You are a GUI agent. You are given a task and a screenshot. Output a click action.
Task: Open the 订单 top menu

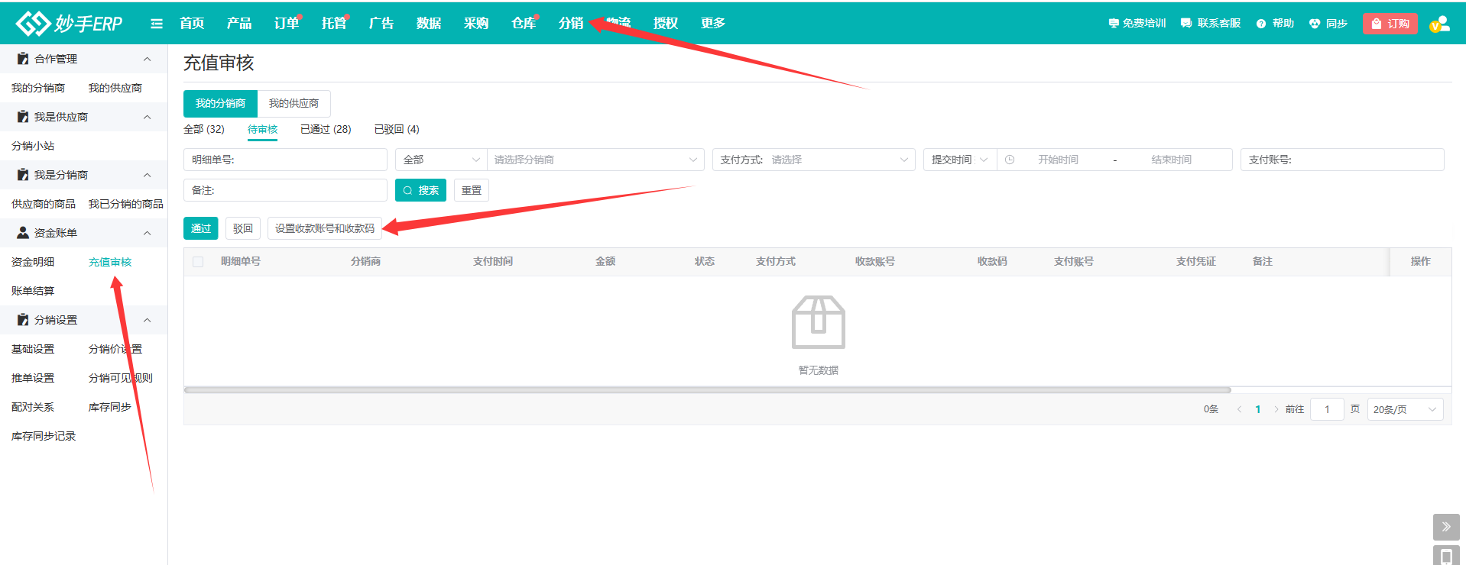(287, 24)
